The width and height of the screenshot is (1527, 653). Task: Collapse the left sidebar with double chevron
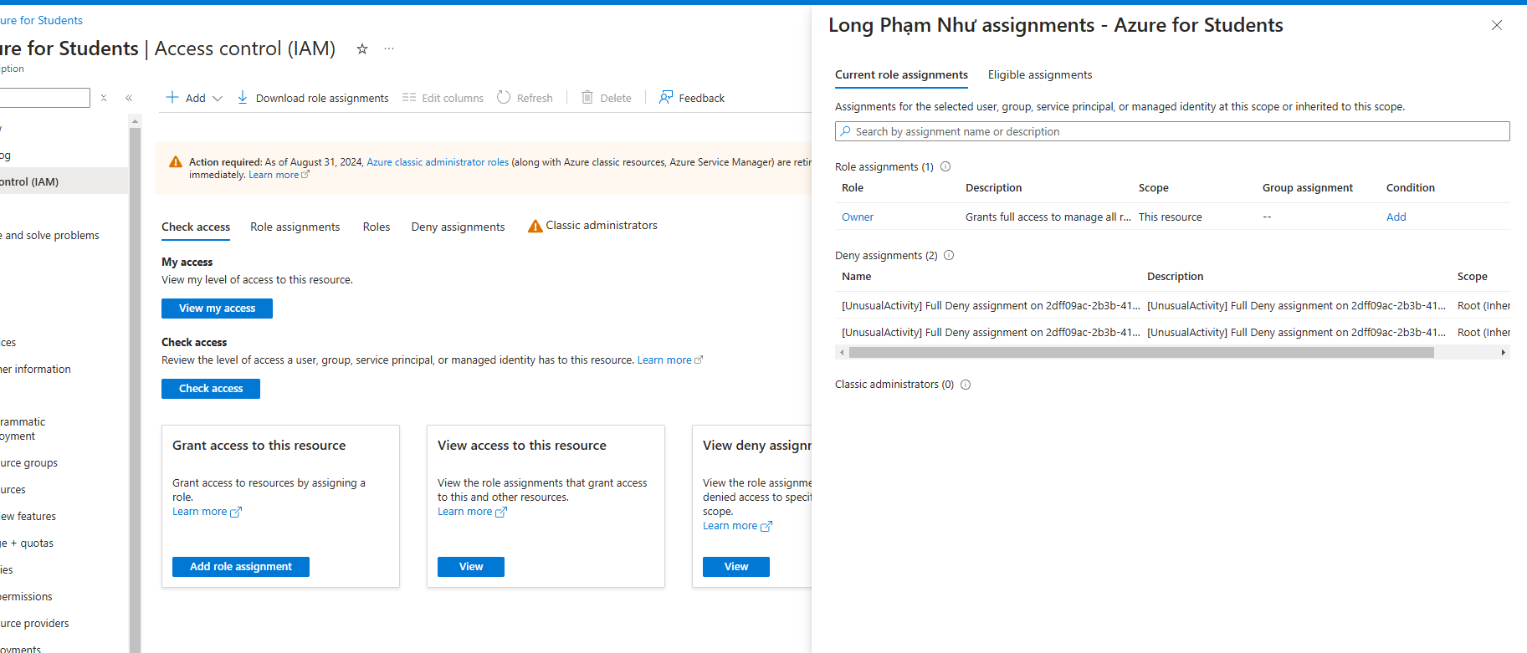(129, 98)
